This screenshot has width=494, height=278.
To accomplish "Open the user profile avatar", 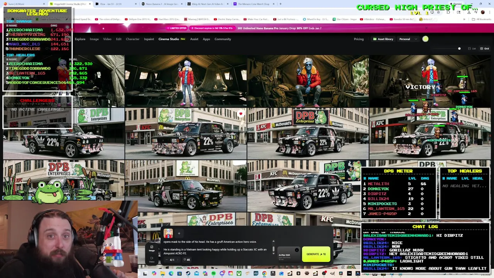I will [425, 39].
